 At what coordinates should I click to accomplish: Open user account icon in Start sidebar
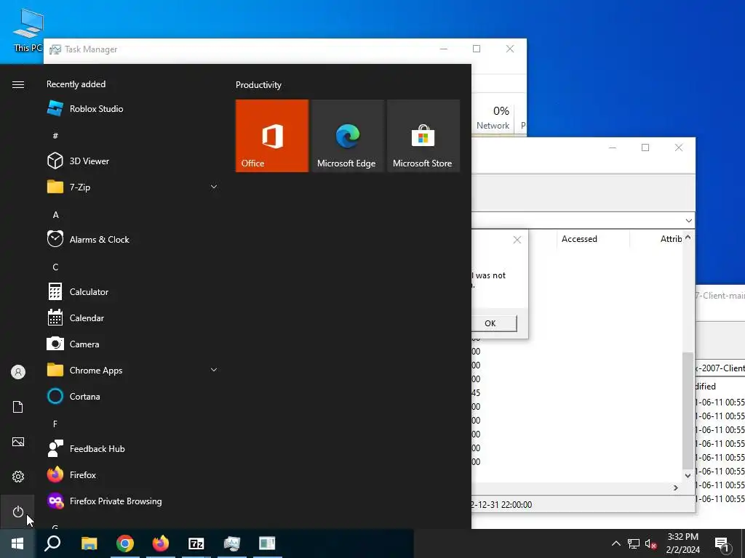(x=18, y=371)
